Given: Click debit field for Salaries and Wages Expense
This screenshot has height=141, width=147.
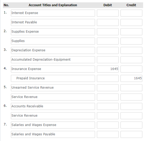Looking at the screenshot, I should coord(108,125).
